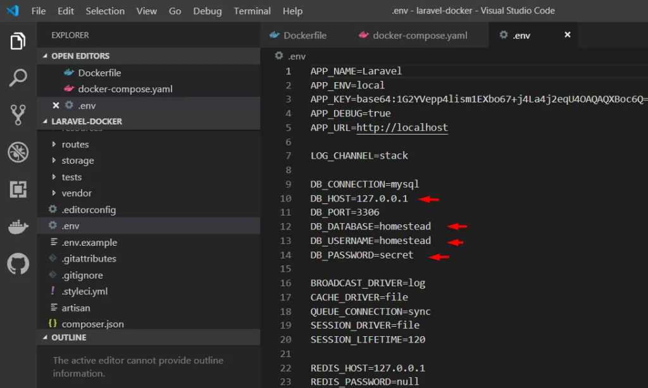The image size is (648, 388).
Task: Open the Selection menu
Action: click(105, 11)
